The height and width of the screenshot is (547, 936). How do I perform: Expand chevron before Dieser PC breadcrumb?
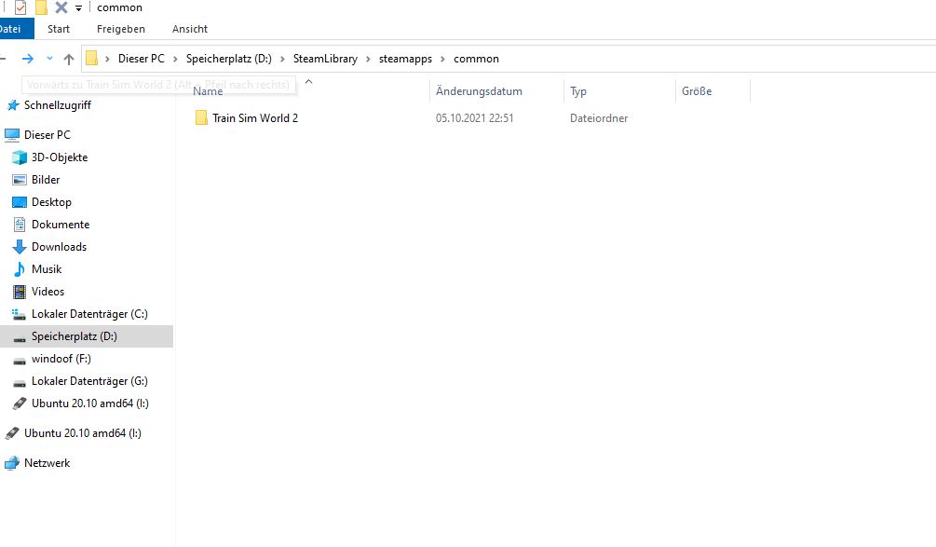(x=107, y=59)
